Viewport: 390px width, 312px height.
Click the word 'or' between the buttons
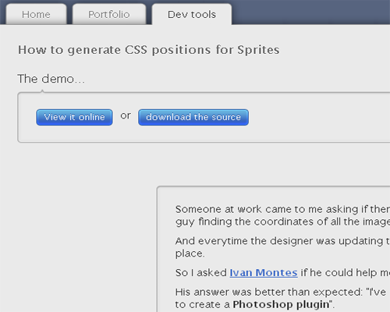(126, 115)
